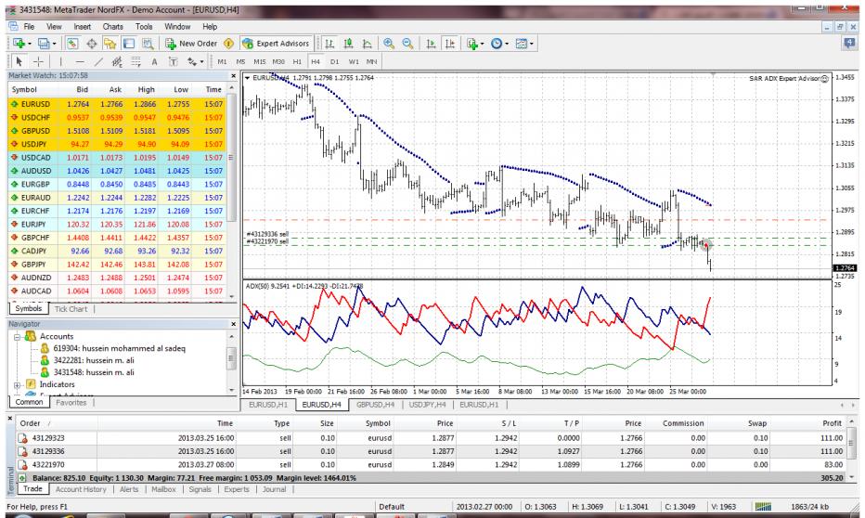Switch chart to bar chart icon
The width and height of the screenshot is (865, 518).
tap(331, 45)
